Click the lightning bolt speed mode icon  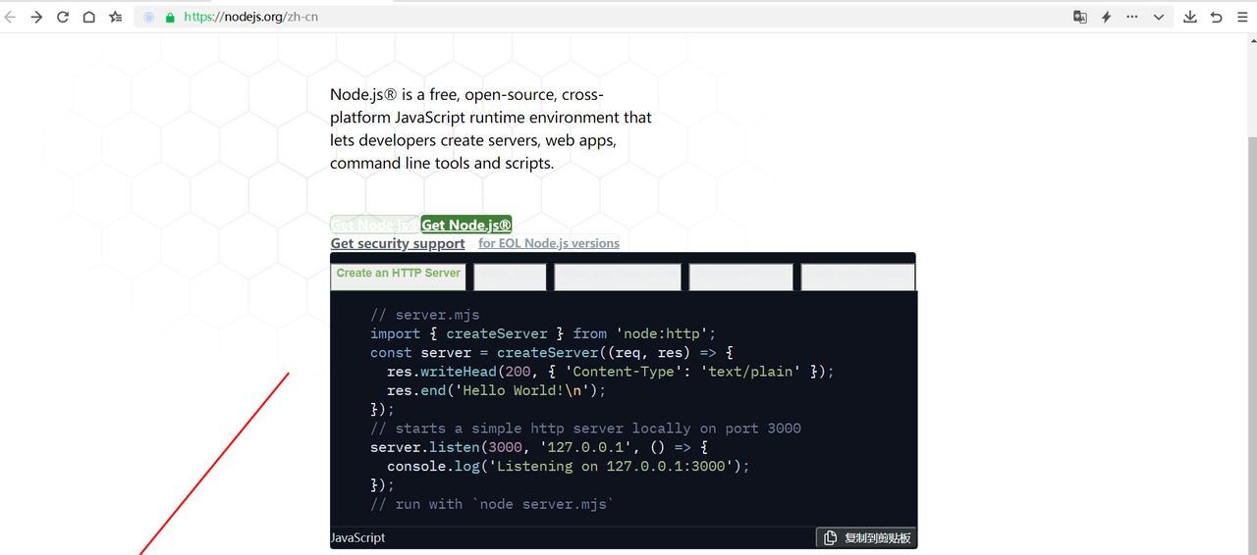[1106, 17]
